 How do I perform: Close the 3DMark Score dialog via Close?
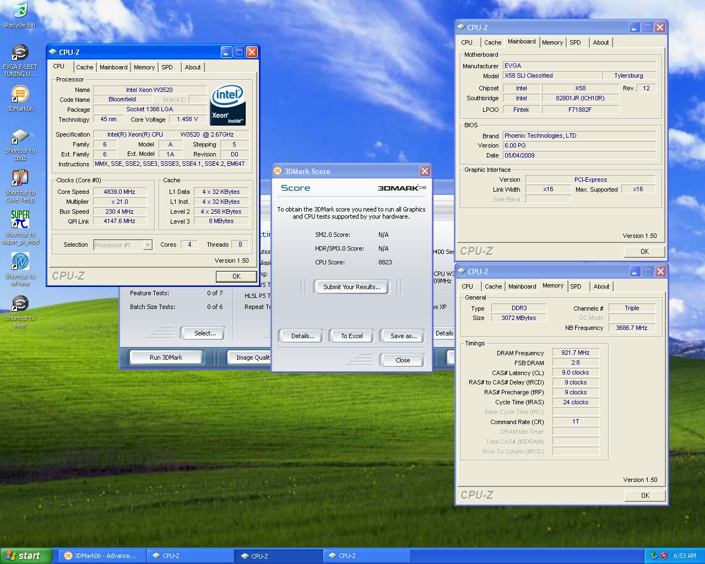click(x=403, y=360)
